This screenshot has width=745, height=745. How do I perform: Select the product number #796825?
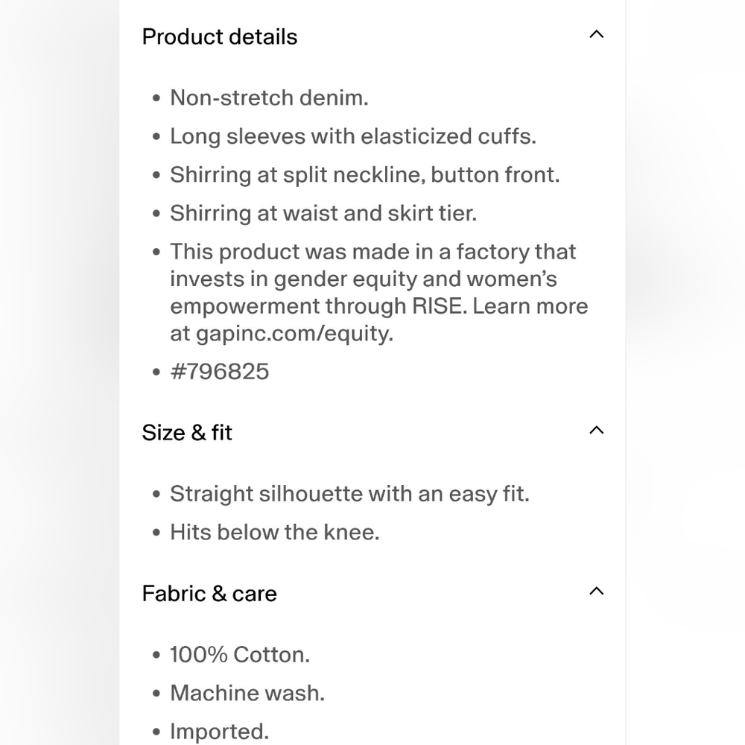pyautogui.click(x=220, y=372)
